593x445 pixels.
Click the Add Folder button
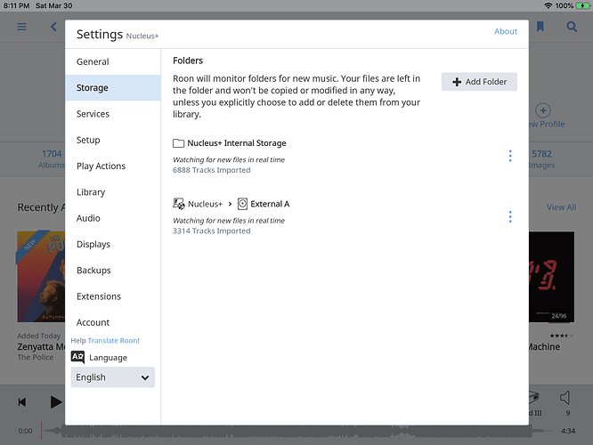tap(479, 82)
